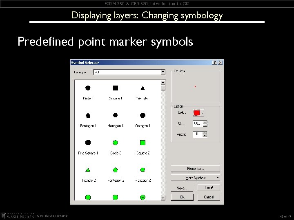Click the Angle input field

198,134
